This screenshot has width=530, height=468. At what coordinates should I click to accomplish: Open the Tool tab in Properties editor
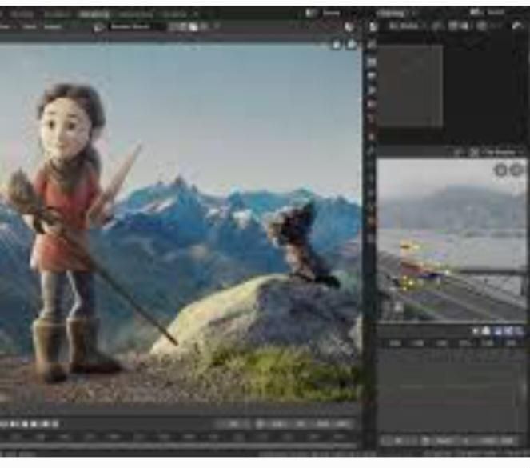(x=372, y=45)
